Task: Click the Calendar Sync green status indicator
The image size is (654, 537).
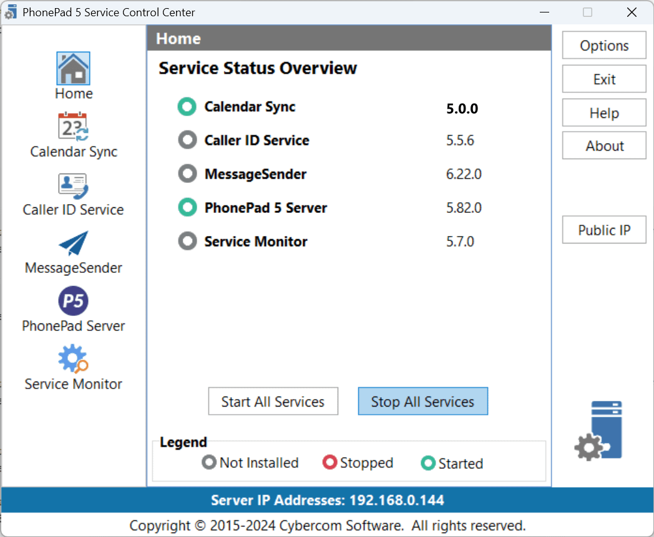Action: (x=187, y=106)
